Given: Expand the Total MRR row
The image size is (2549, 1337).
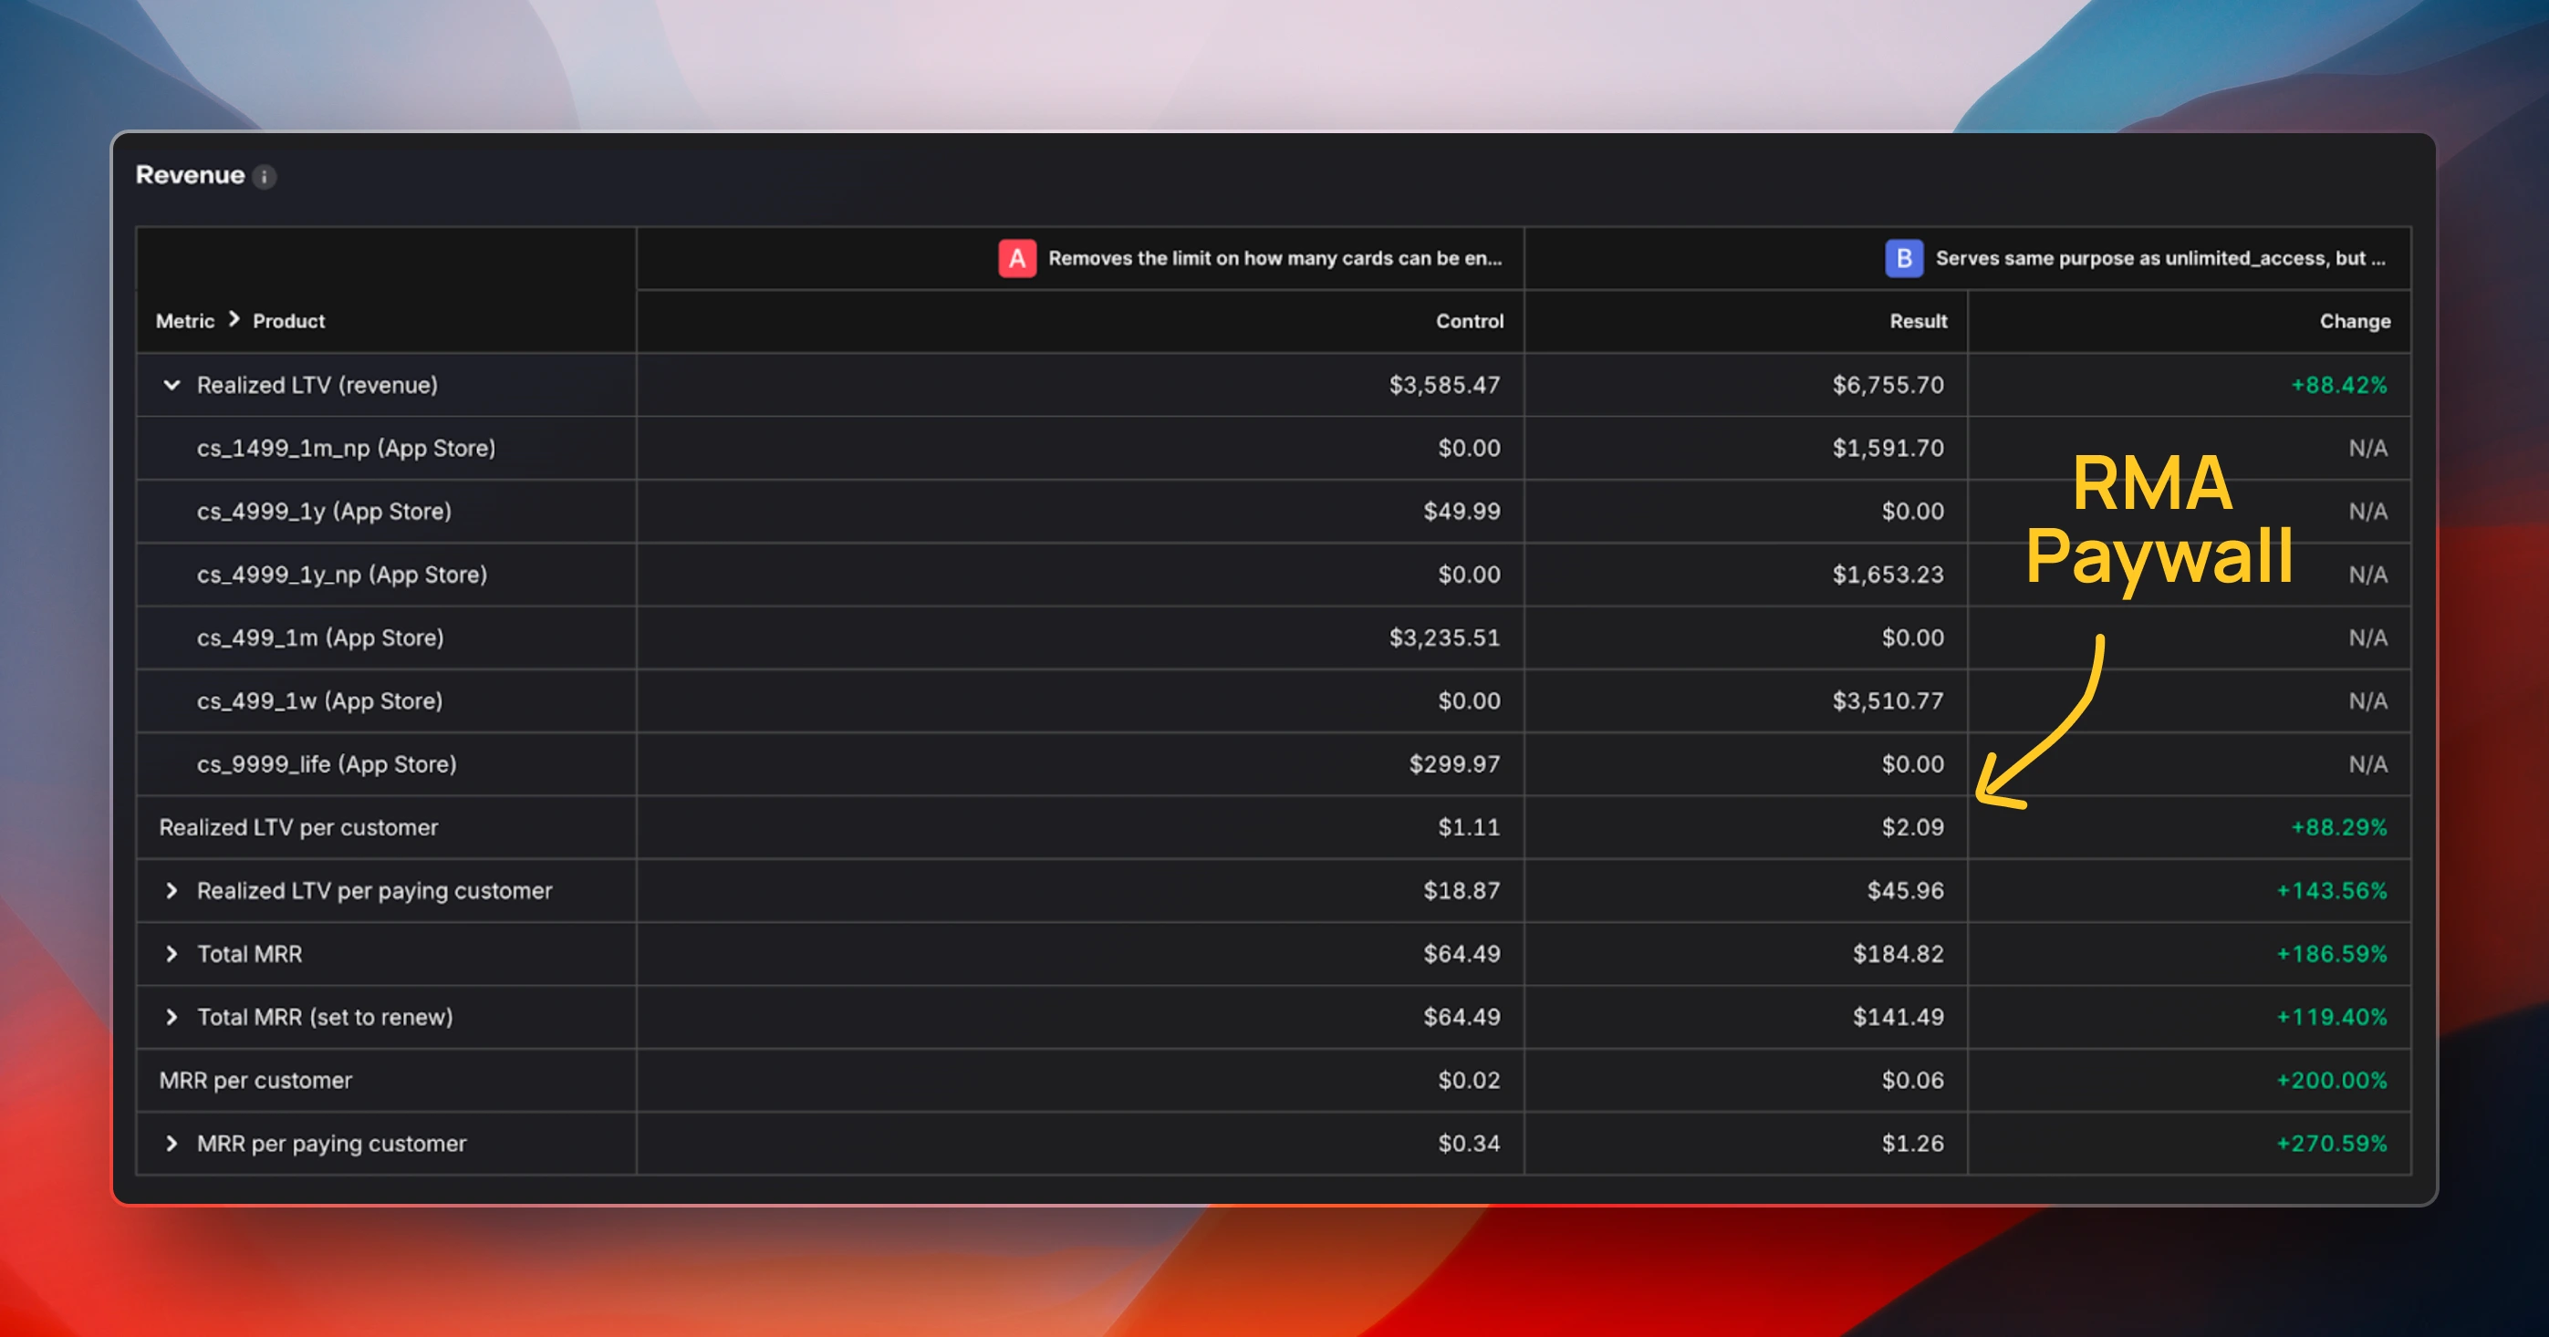Looking at the screenshot, I should pyautogui.click(x=172, y=954).
